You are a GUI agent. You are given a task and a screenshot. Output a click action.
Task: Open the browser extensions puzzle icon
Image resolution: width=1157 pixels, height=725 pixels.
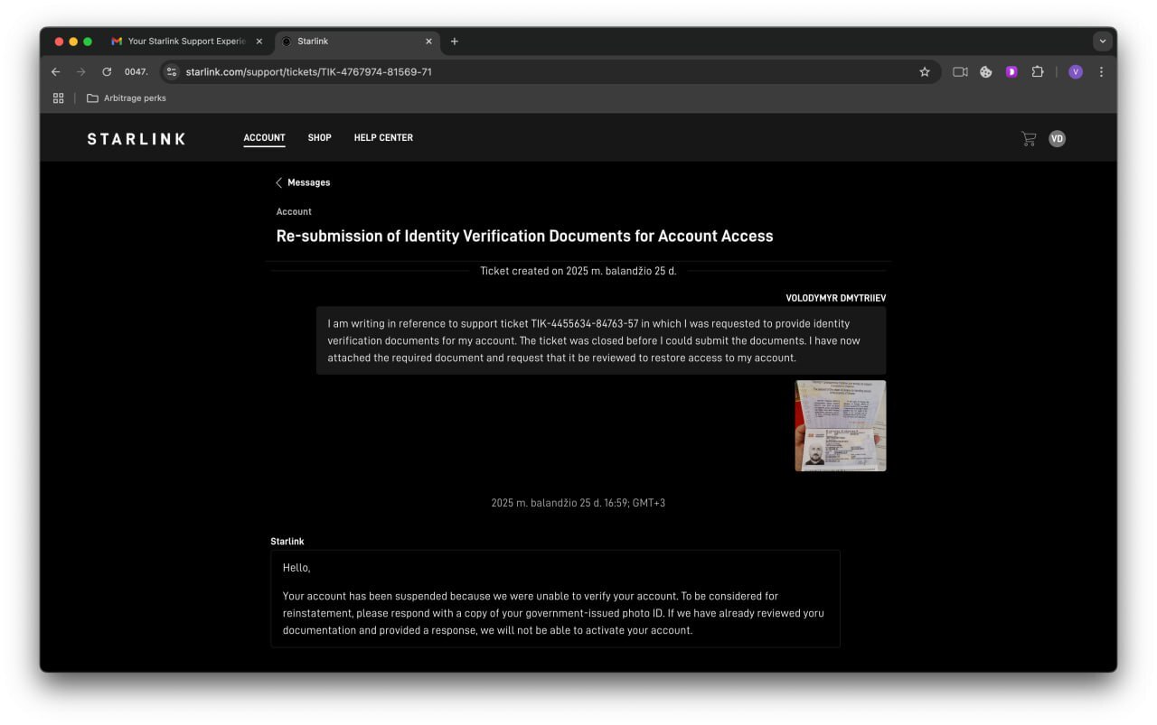(1037, 72)
